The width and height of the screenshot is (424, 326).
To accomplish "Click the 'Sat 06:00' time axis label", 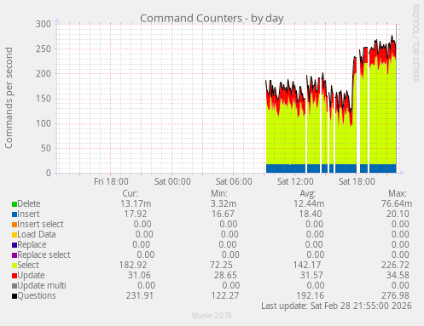I will click(x=234, y=181).
